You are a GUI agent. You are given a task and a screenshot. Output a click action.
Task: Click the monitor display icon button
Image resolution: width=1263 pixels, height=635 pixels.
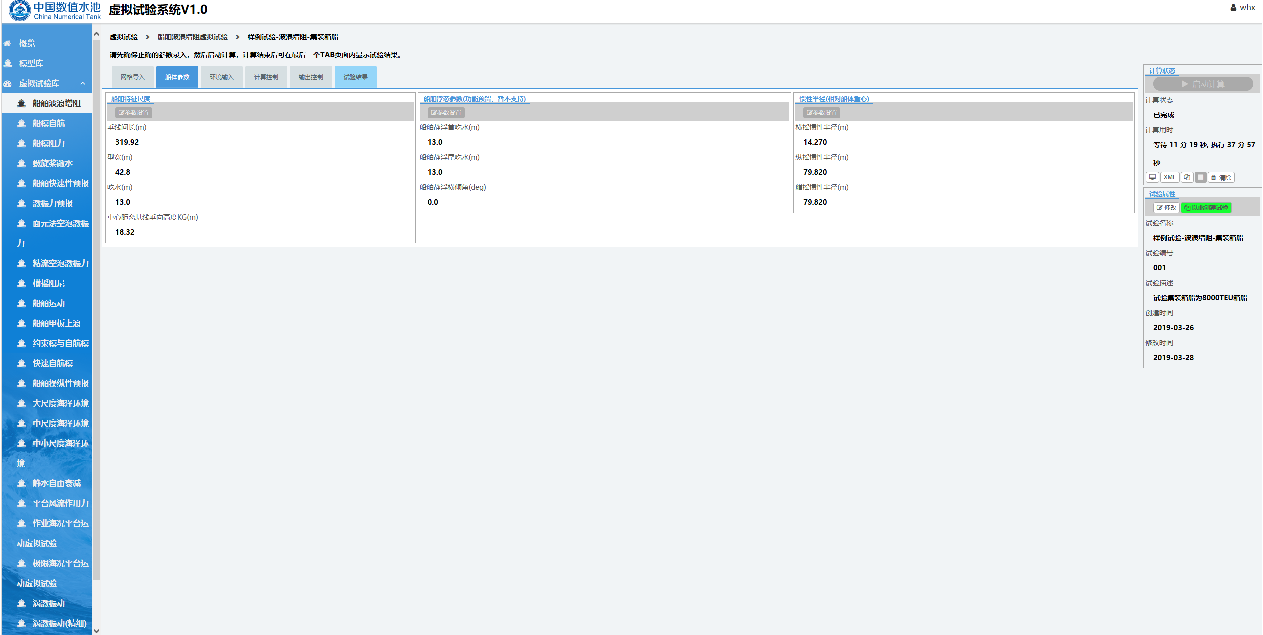point(1152,177)
